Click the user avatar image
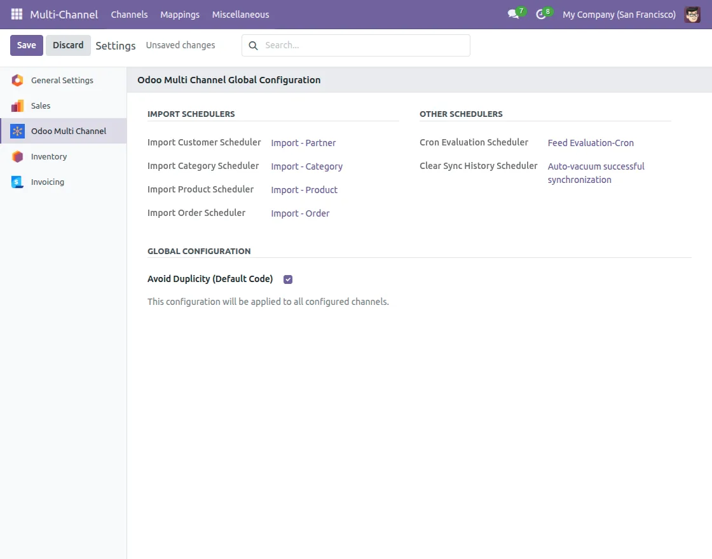This screenshot has height=559, width=712. click(x=694, y=14)
